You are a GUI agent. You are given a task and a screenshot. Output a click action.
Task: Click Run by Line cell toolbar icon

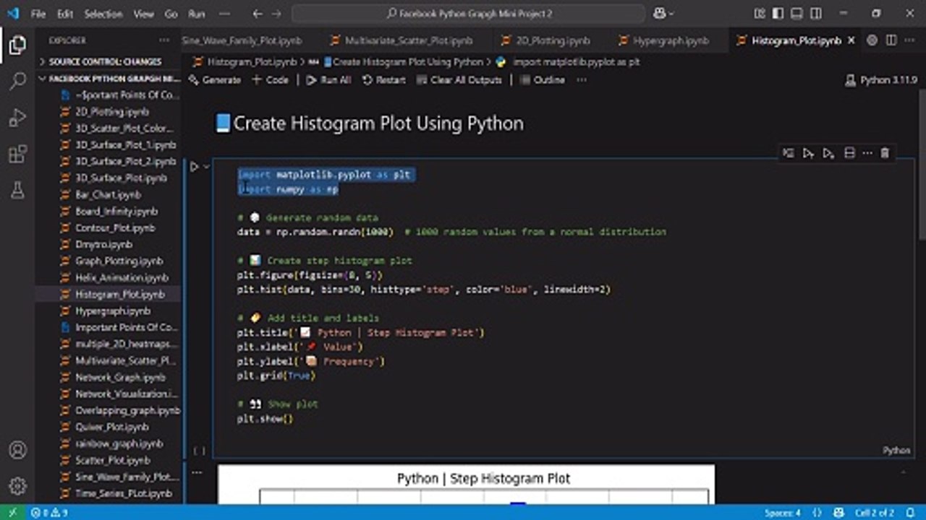[x=788, y=153]
